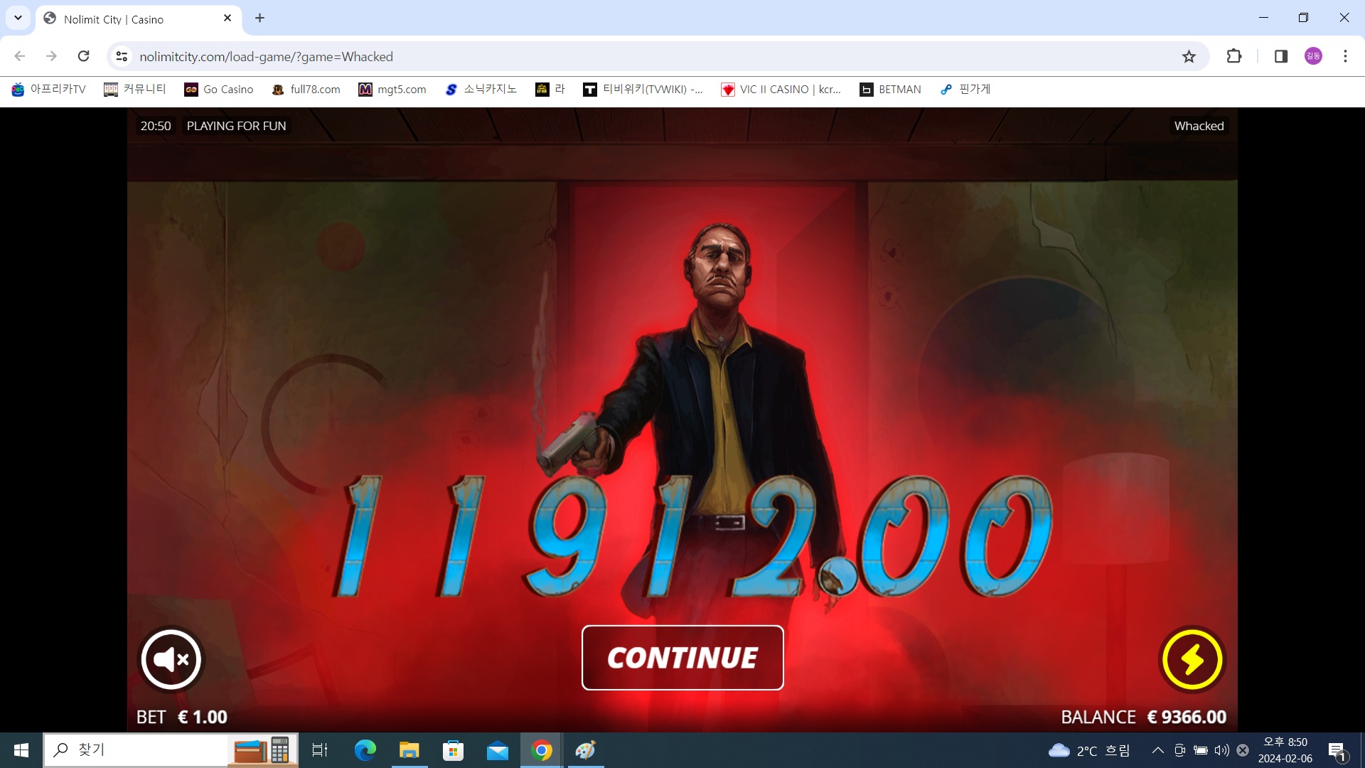Click the BET € 1.00 amount
This screenshot has width=1365, height=768.
point(182,717)
